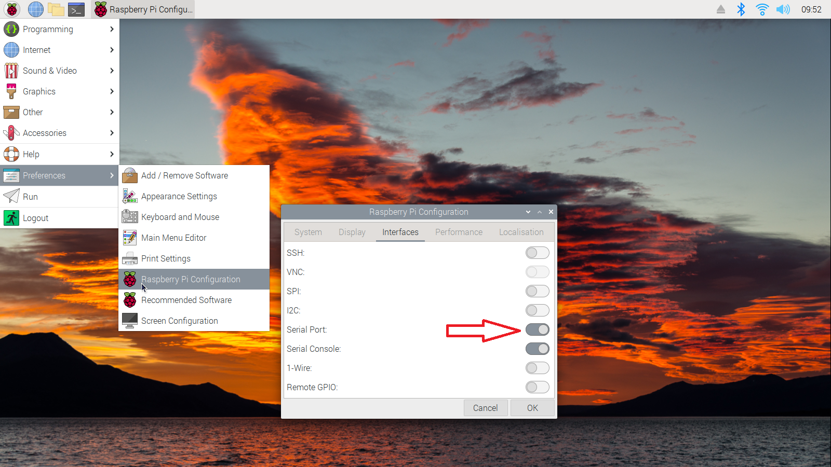Open the Raspberry Pi main menu icon
Screen dimensions: 831x467
coord(12,9)
